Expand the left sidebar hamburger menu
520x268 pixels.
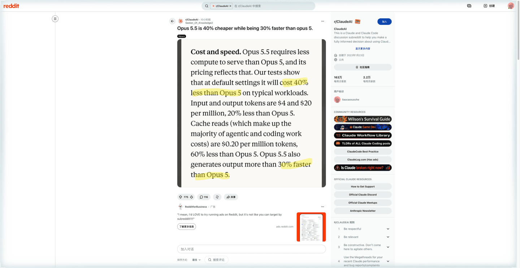(55, 19)
